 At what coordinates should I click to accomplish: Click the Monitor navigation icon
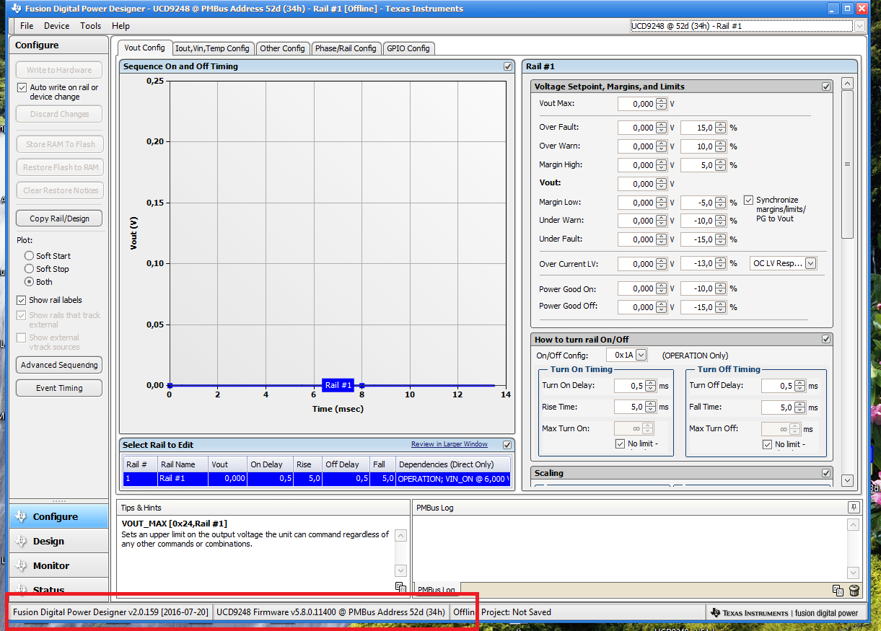[21, 565]
